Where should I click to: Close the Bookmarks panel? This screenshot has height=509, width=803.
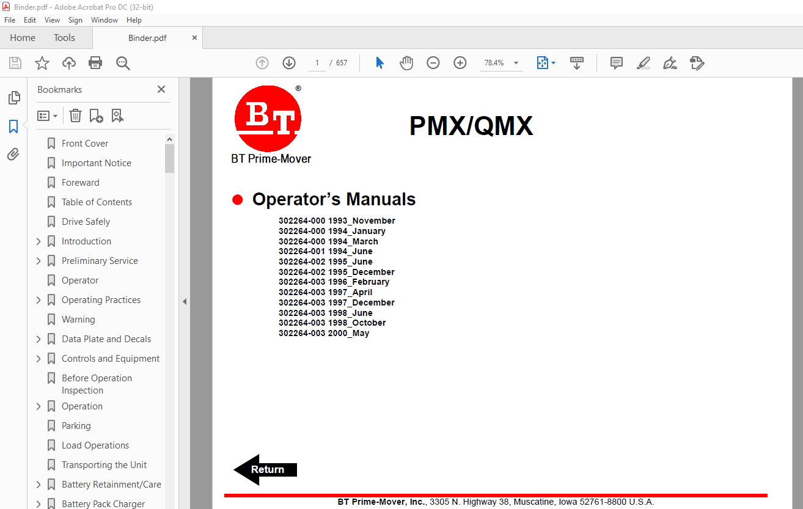161,89
